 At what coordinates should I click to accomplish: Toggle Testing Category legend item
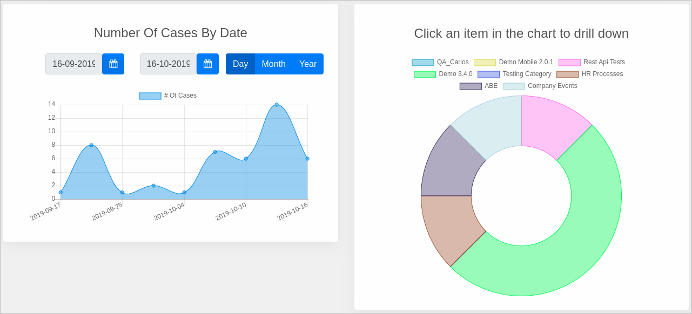pos(514,74)
